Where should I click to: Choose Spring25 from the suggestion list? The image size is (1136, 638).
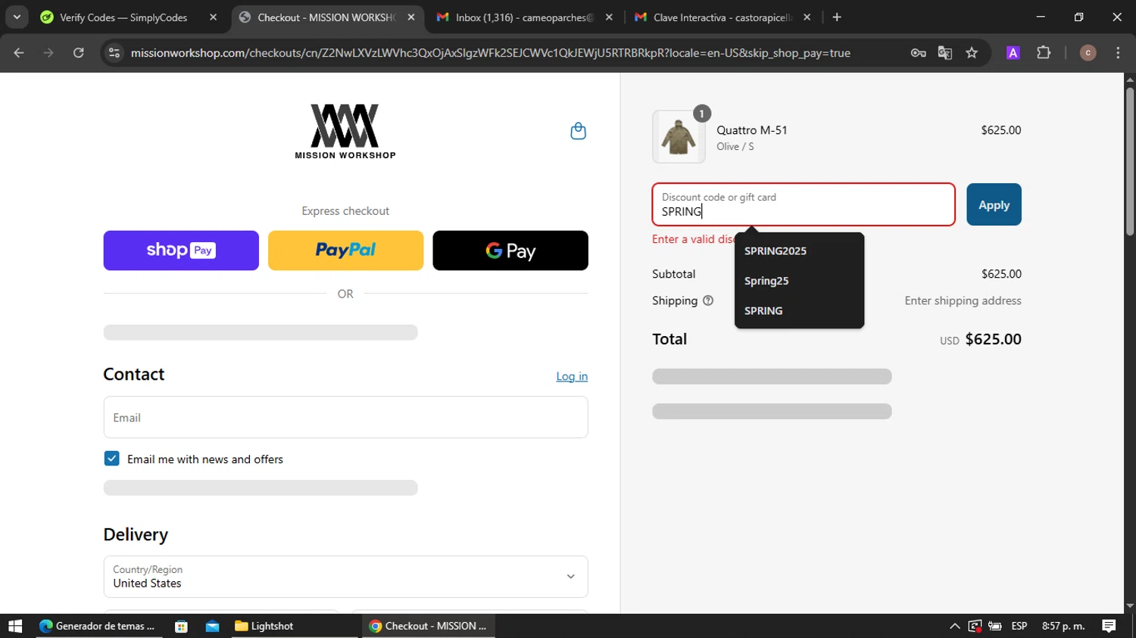(799, 281)
